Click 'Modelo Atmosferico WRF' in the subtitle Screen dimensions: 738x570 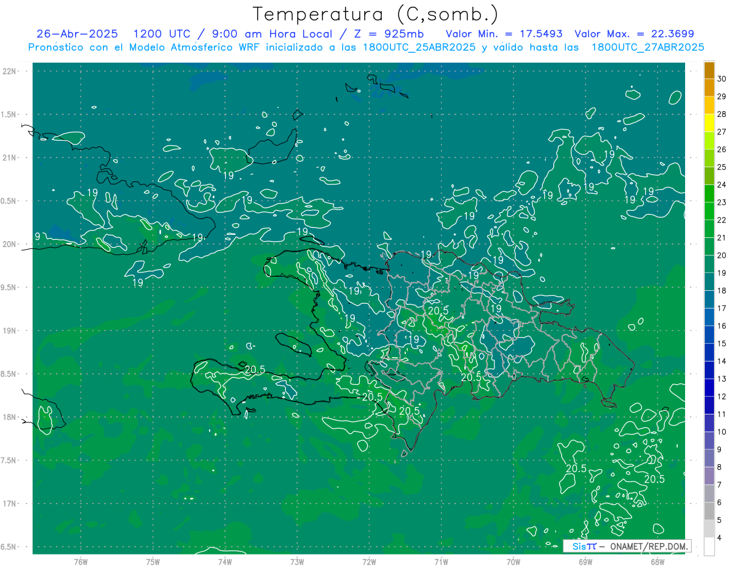196,47
